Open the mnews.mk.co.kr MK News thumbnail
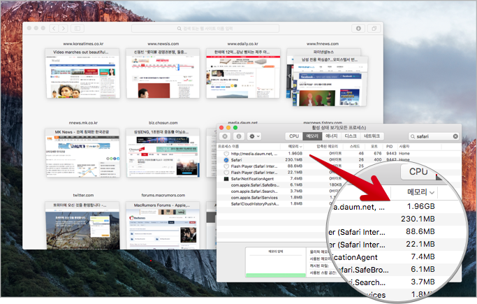477x304 pixels. point(82,153)
